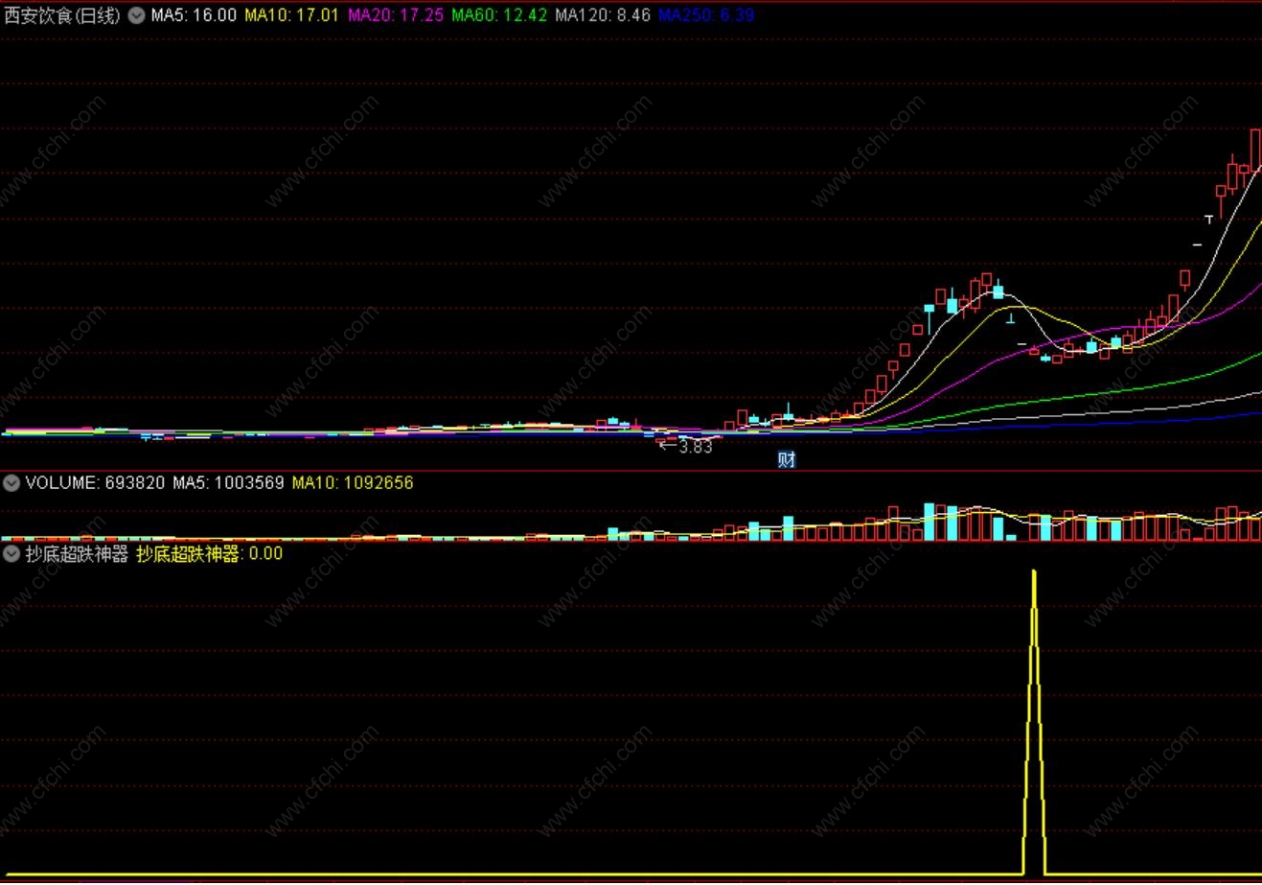Click the volume MA10: 1092656 label

point(353,483)
